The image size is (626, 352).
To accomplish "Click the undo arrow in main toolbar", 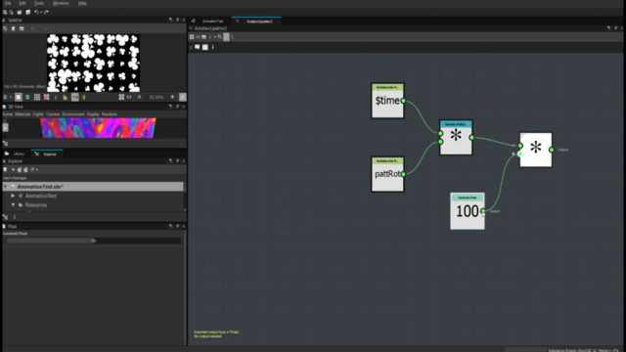I will [x=36, y=13].
